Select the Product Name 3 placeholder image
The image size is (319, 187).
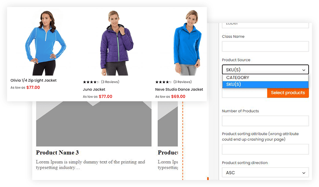(94, 124)
